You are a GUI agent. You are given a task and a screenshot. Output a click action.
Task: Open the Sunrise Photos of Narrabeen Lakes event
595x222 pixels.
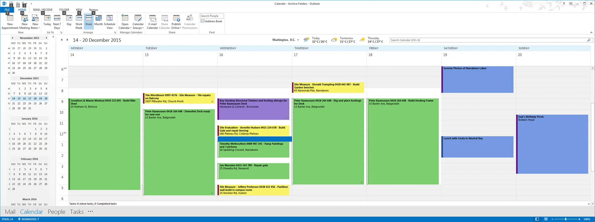(477, 79)
